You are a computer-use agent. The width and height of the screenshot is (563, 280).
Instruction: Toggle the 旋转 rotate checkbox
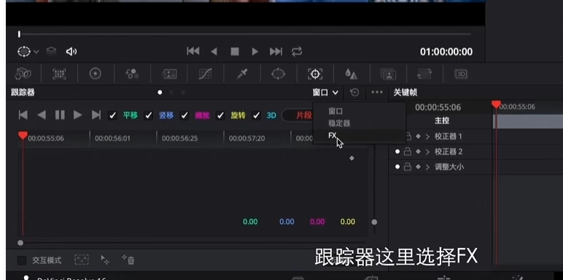pos(220,115)
